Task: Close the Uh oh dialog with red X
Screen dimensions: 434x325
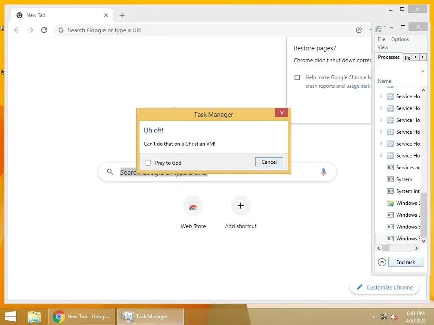Action: 282,113
